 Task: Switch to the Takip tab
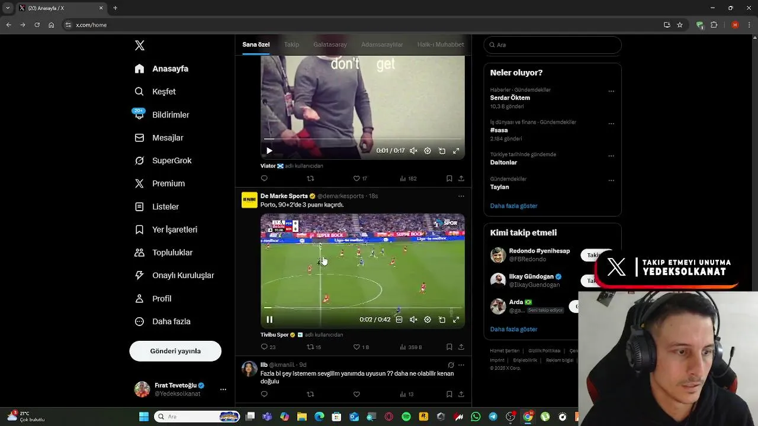coord(291,44)
